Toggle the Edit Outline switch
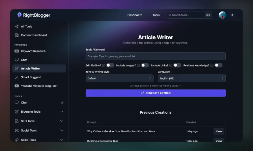This screenshot has height=151, width=253. (110, 65)
